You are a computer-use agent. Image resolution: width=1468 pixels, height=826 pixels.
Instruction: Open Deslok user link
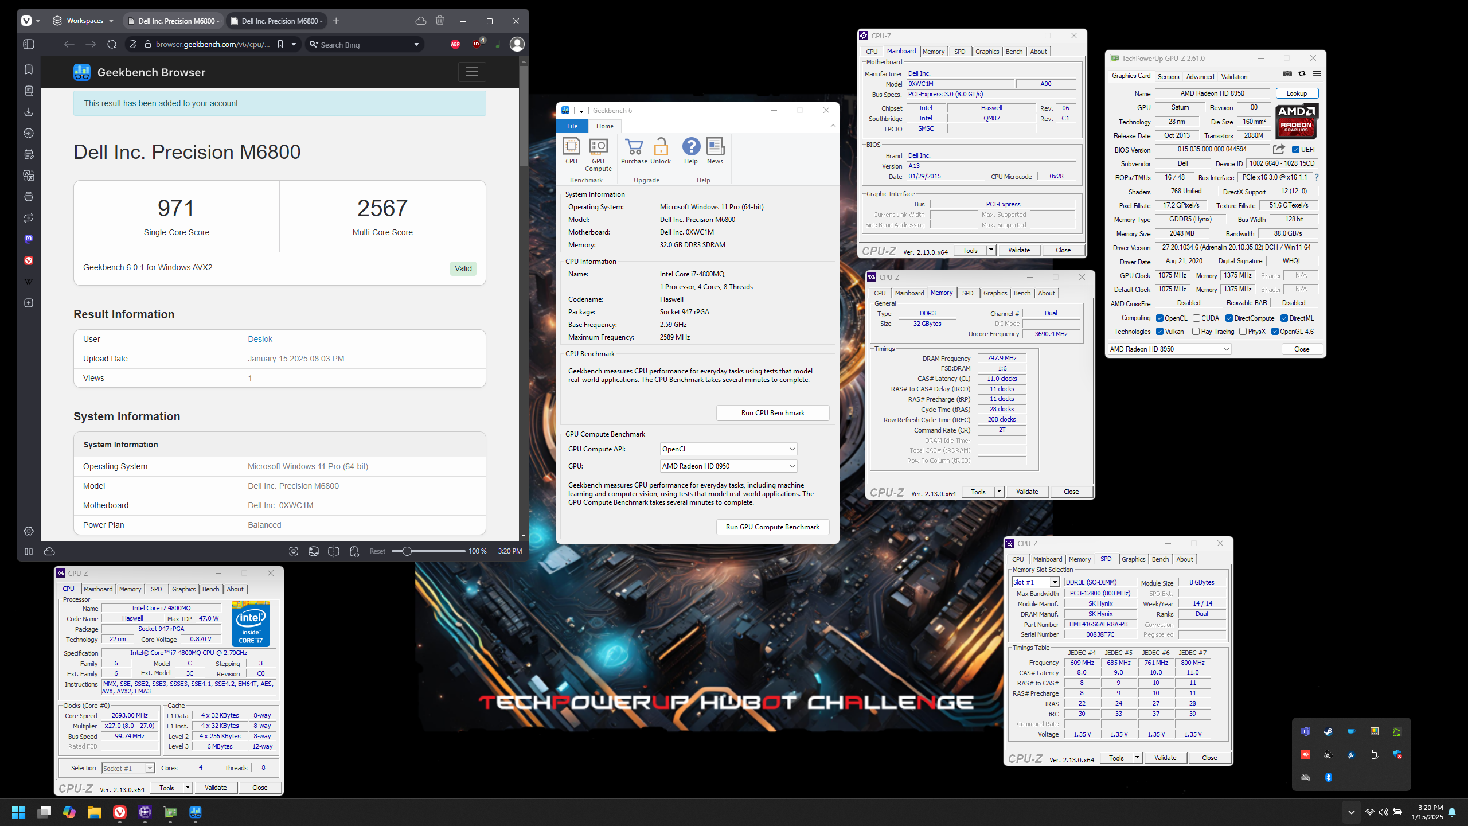tap(260, 339)
